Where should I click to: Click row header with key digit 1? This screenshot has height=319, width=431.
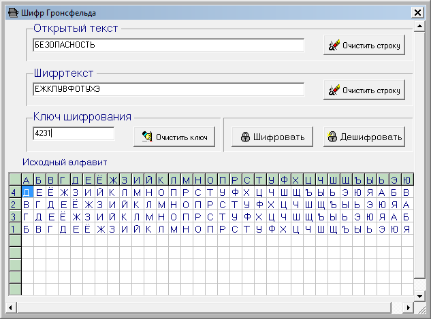pos(15,229)
